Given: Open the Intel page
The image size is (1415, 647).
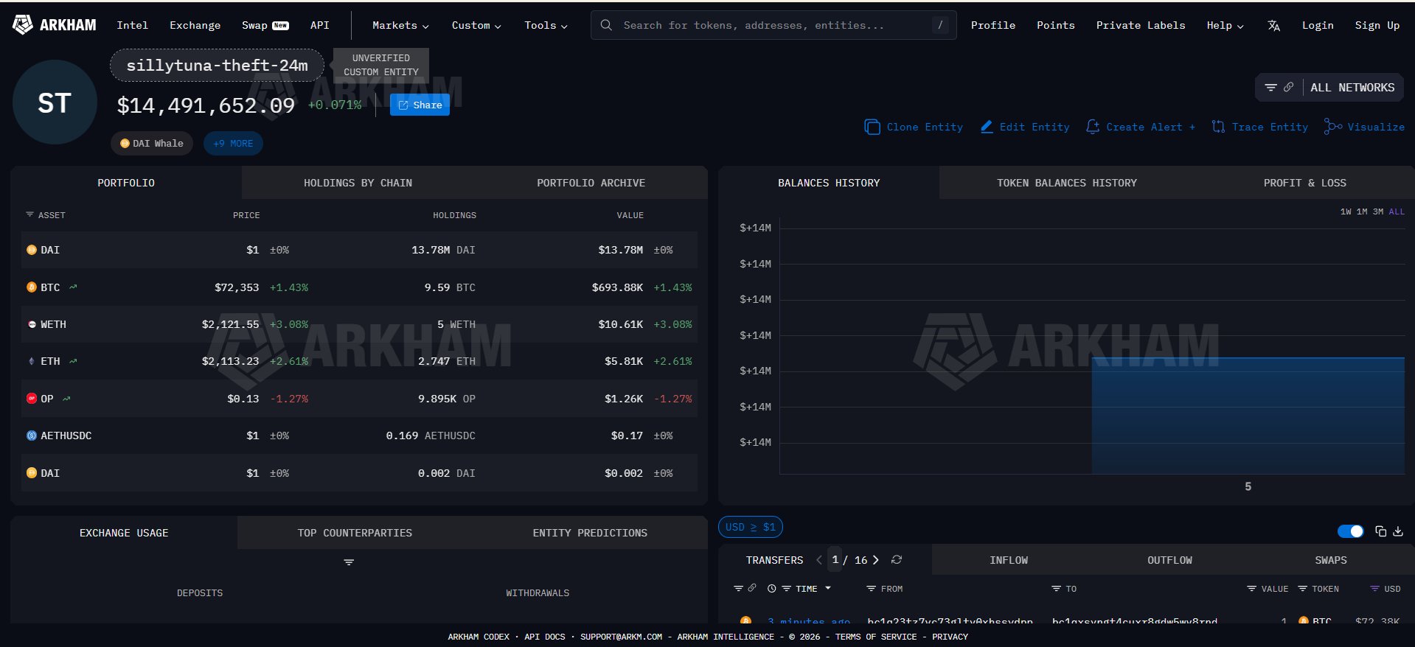Looking at the screenshot, I should click(132, 25).
